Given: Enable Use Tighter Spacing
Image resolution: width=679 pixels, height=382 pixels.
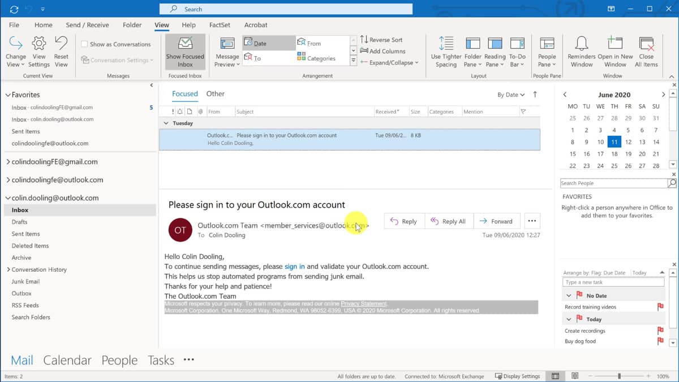Looking at the screenshot, I should pos(446,52).
